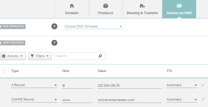The height and width of the screenshot is (107, 208).
Task: Open the A Record type dropdown
Action: pyautogui.click(x=34, y=85)
